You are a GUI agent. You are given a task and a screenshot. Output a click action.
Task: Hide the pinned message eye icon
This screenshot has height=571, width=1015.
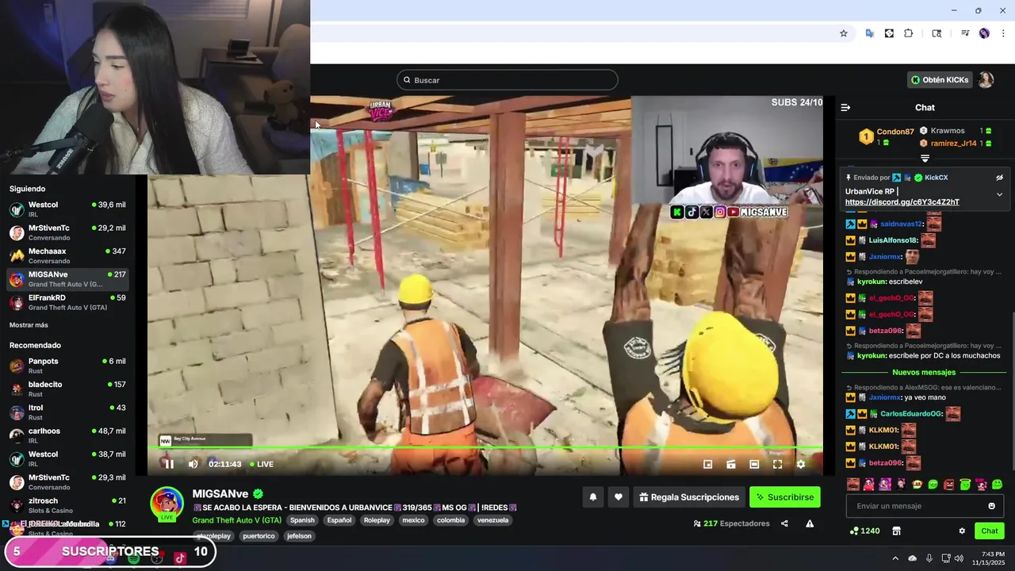tap(999, 178)
